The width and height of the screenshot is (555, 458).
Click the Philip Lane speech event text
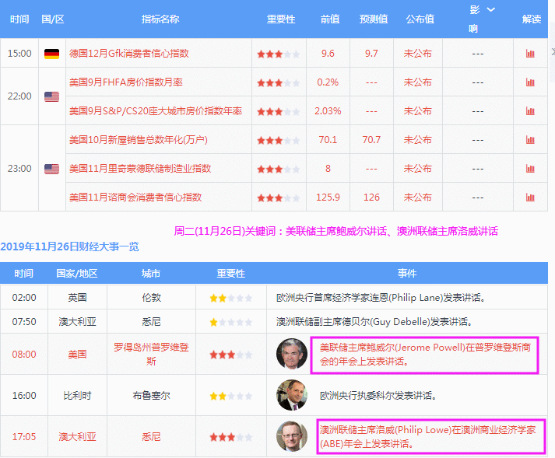381,298
